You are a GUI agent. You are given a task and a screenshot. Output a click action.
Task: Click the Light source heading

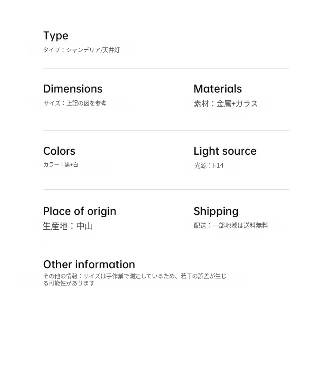[x=225, y=151]
